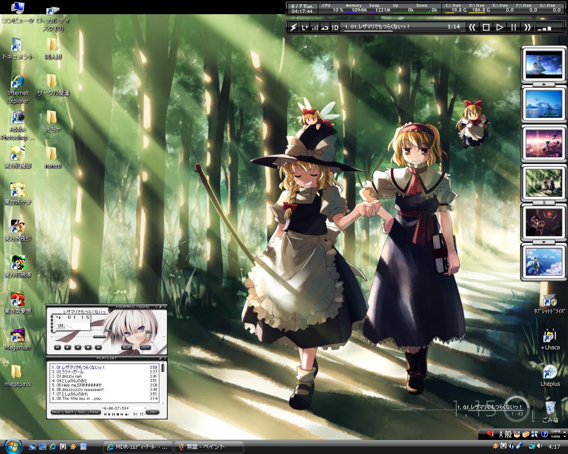Launch Adobe Photoshop desktop shortcut

tap(17, 125)
